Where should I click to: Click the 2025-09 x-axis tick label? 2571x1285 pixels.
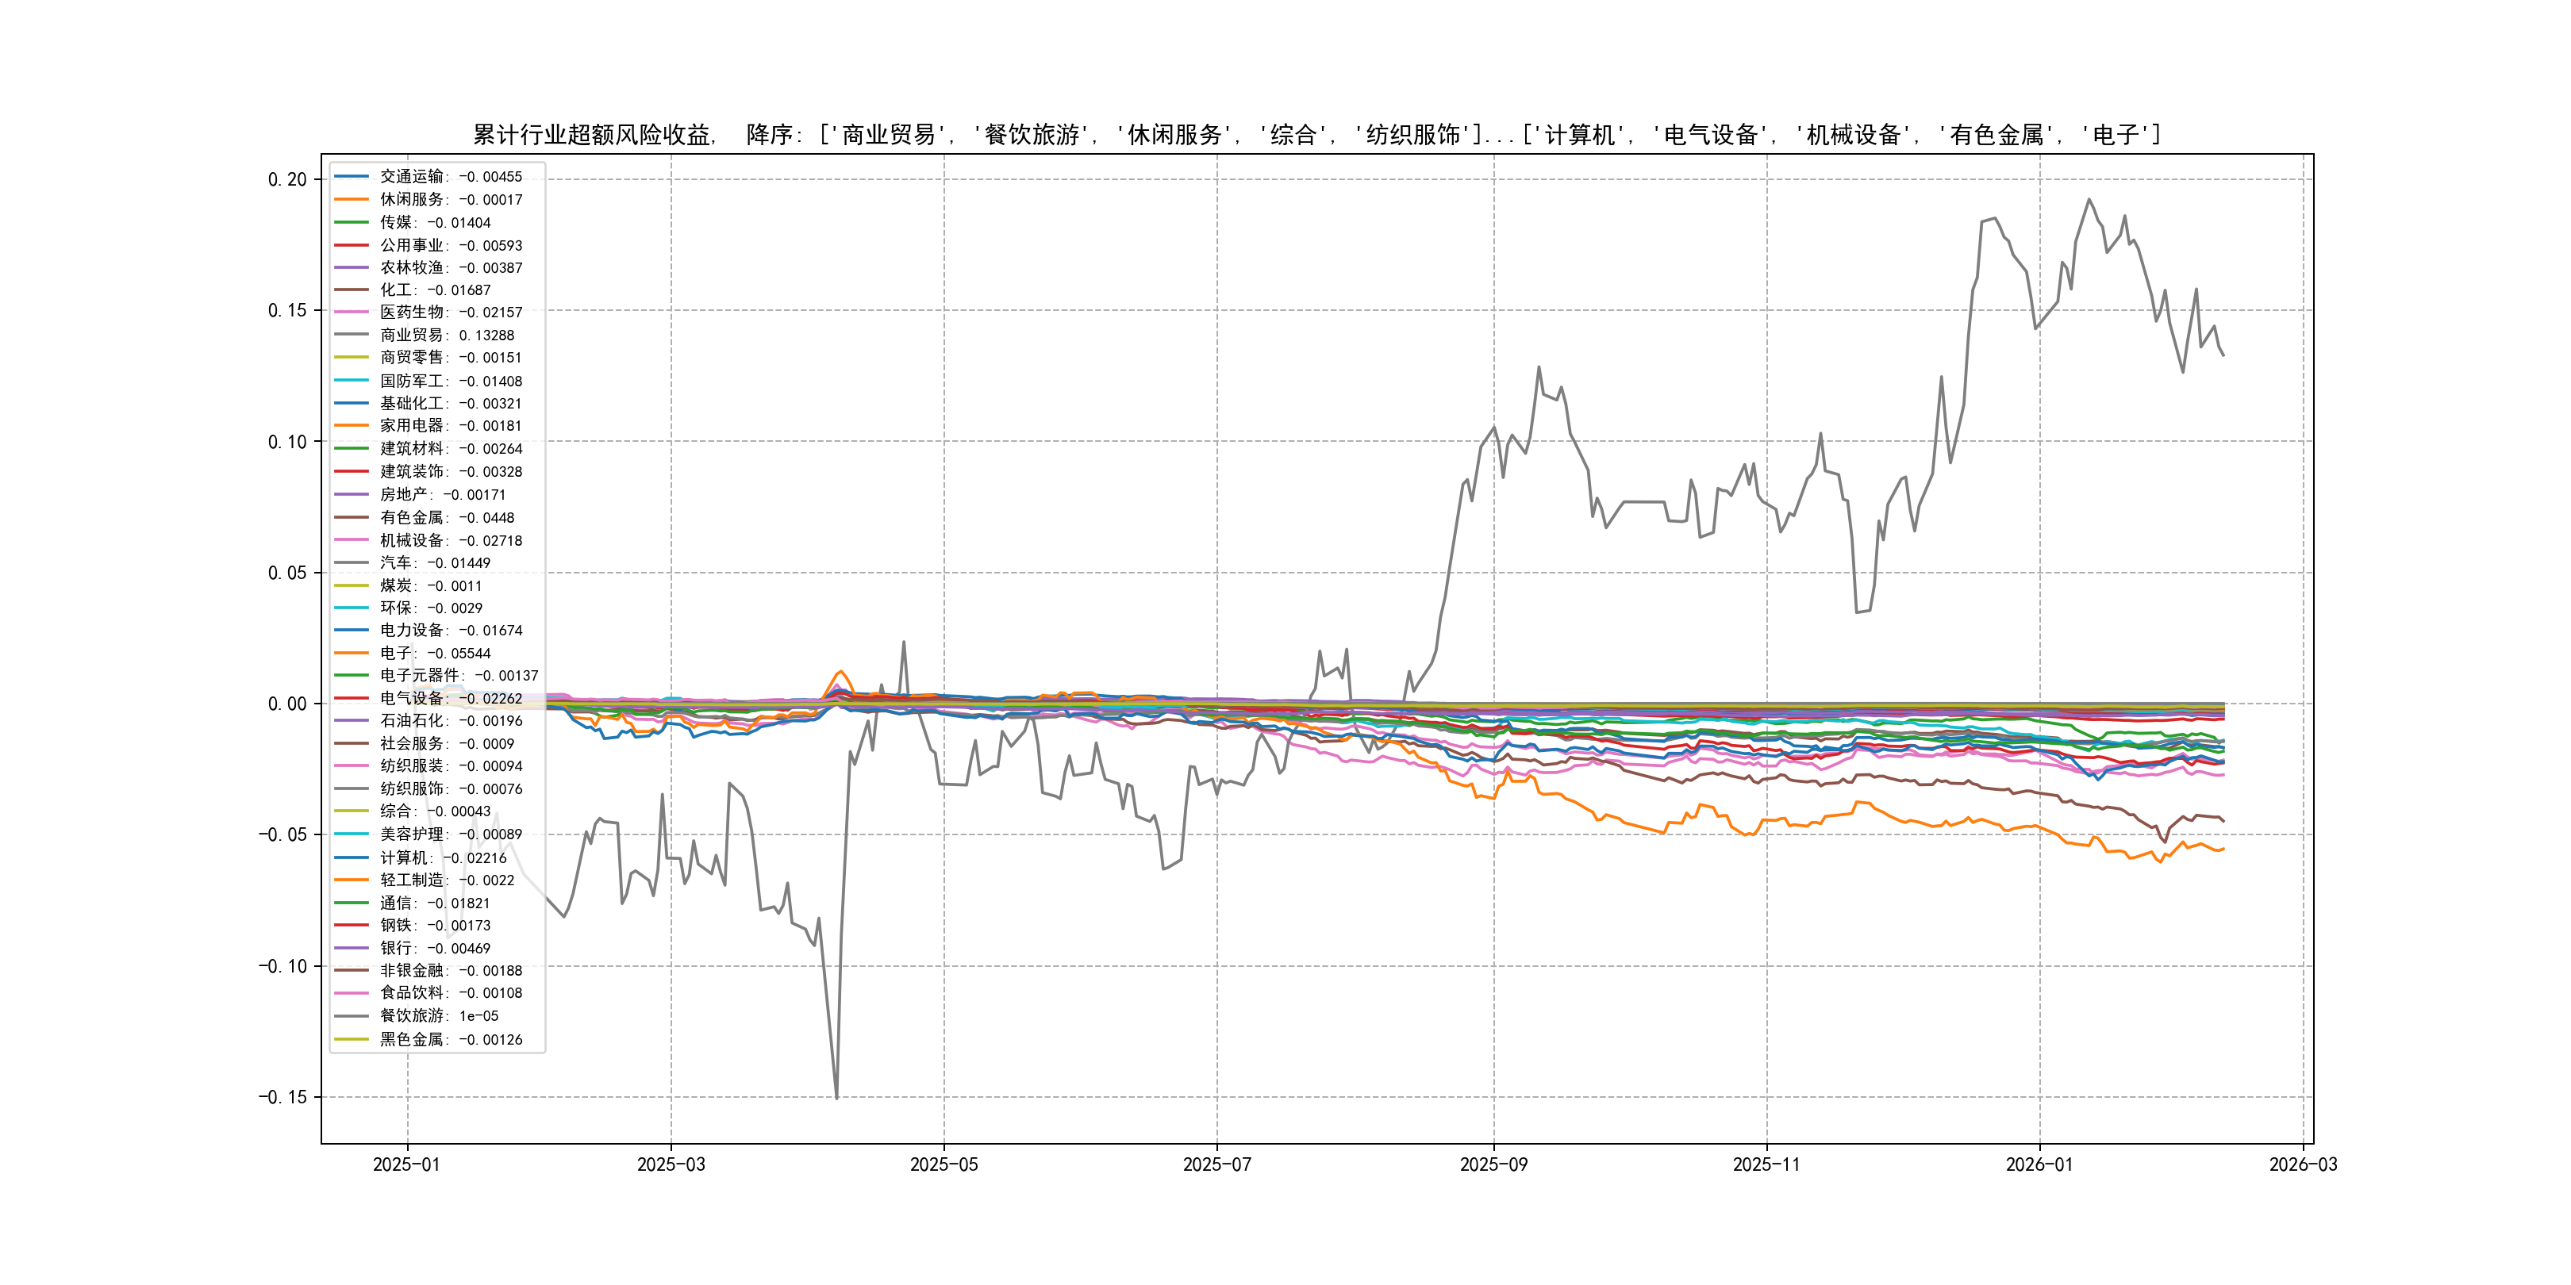tap(1493, 1164)
